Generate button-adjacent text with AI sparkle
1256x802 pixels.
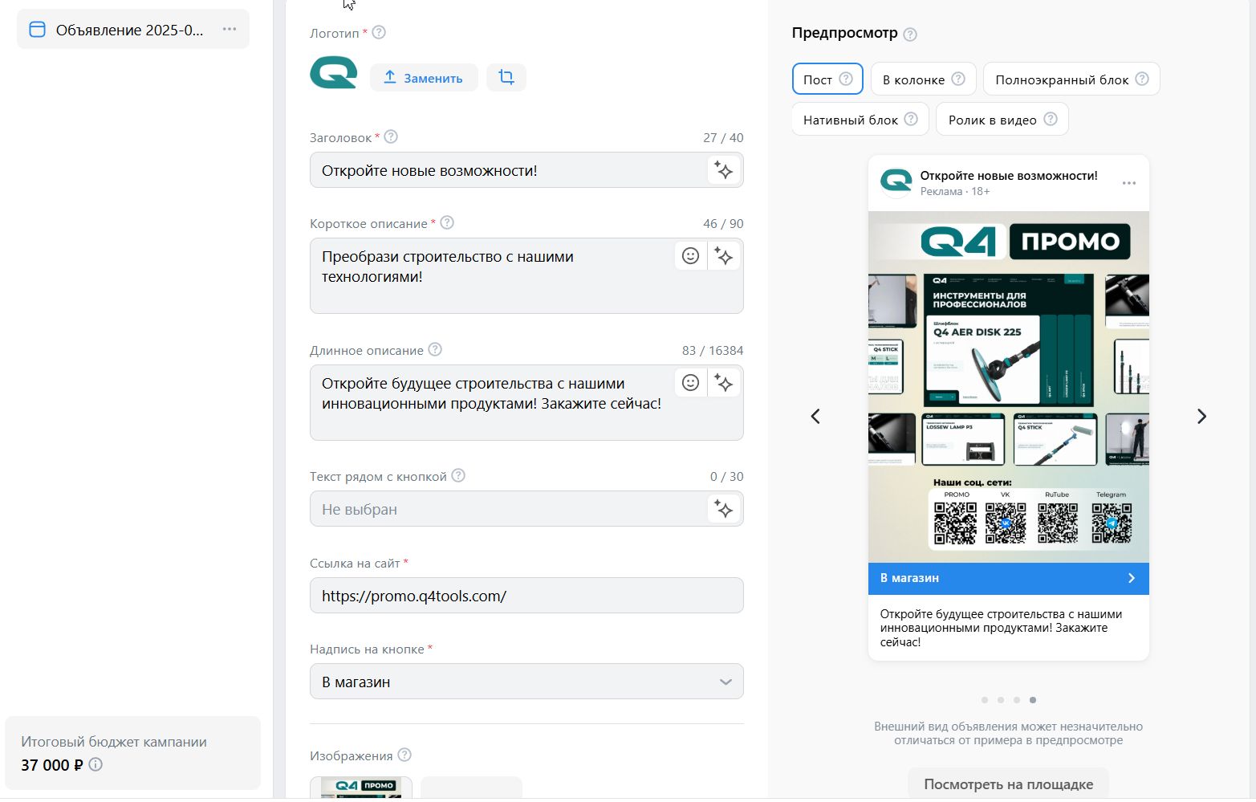click(x=724, y=509)
